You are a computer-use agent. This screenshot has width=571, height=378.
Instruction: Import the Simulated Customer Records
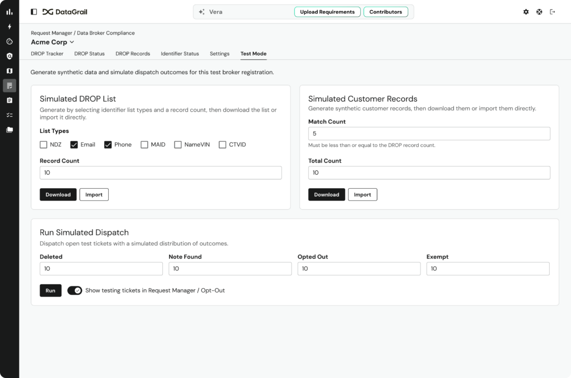tap(362, 195)
